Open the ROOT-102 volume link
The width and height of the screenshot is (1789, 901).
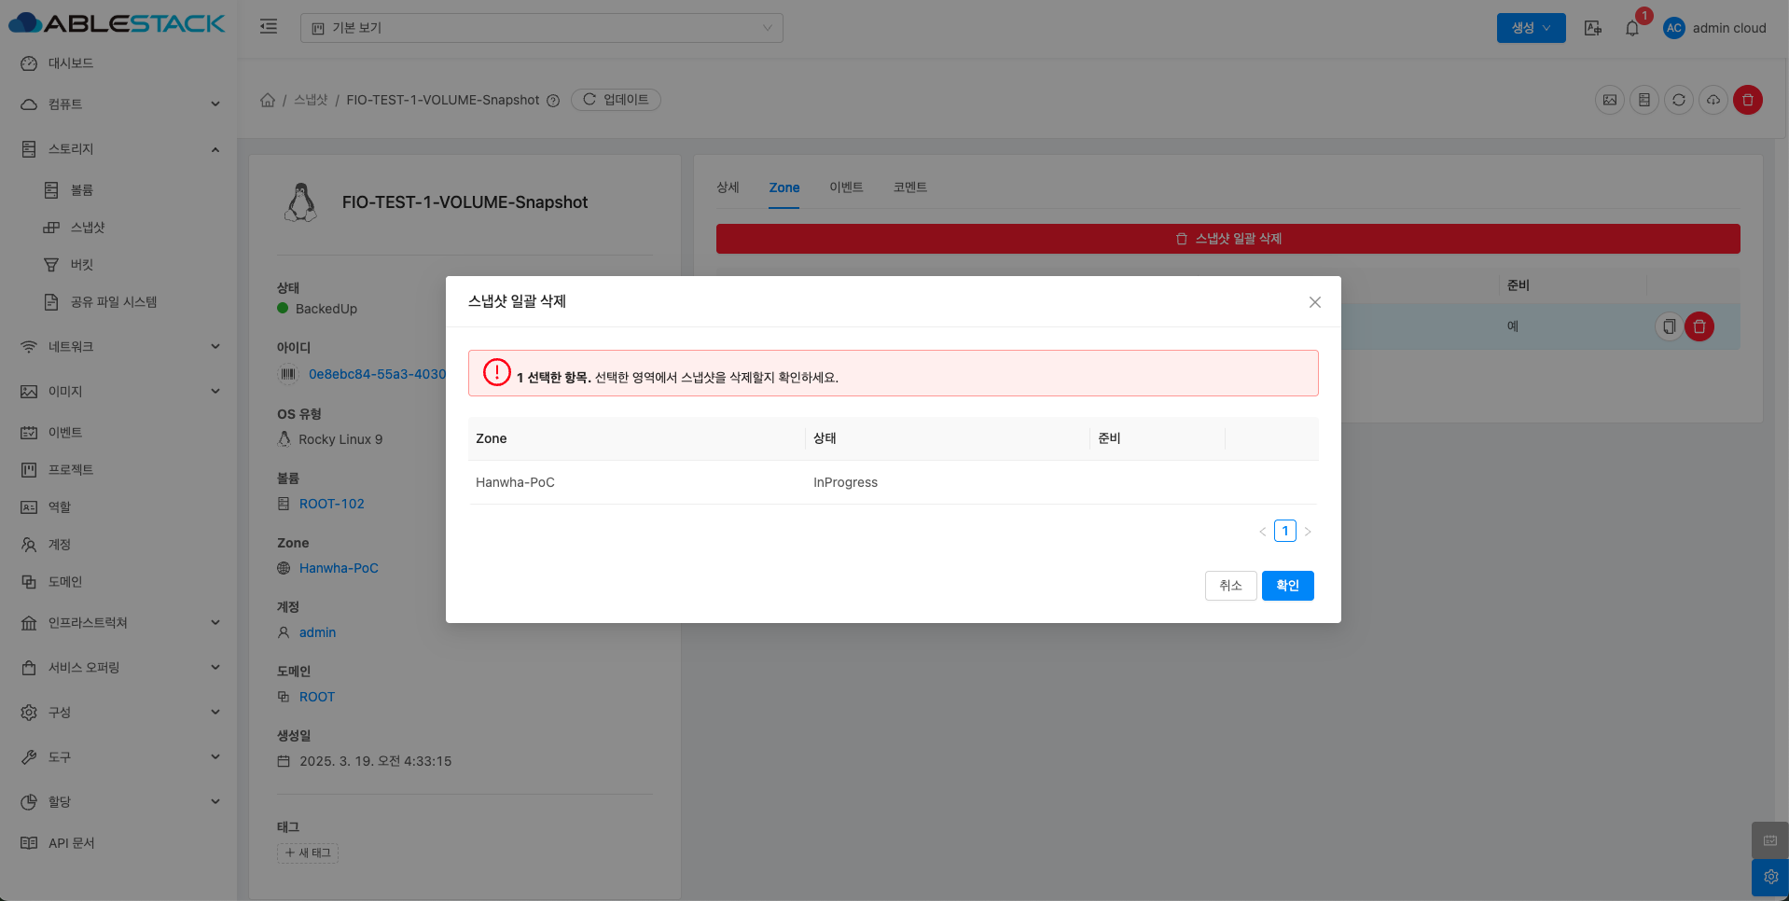(332, 504)
